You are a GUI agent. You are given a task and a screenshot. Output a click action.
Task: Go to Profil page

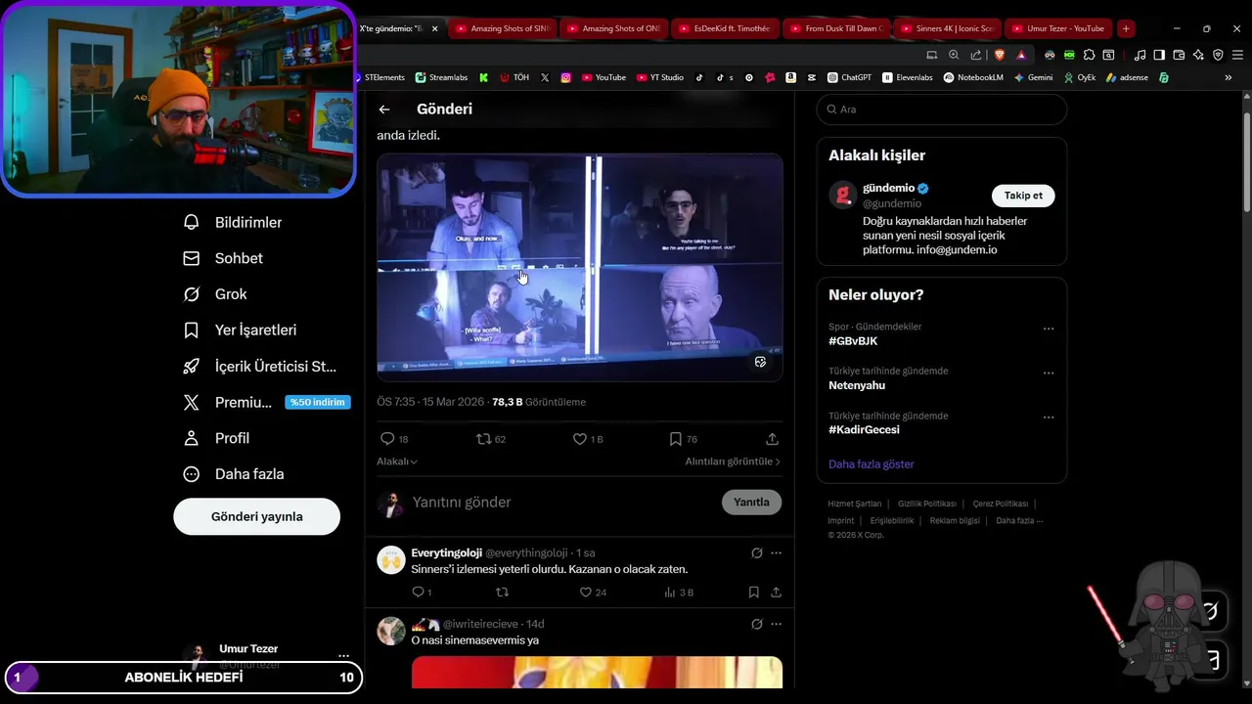click(x=216, y=438)
